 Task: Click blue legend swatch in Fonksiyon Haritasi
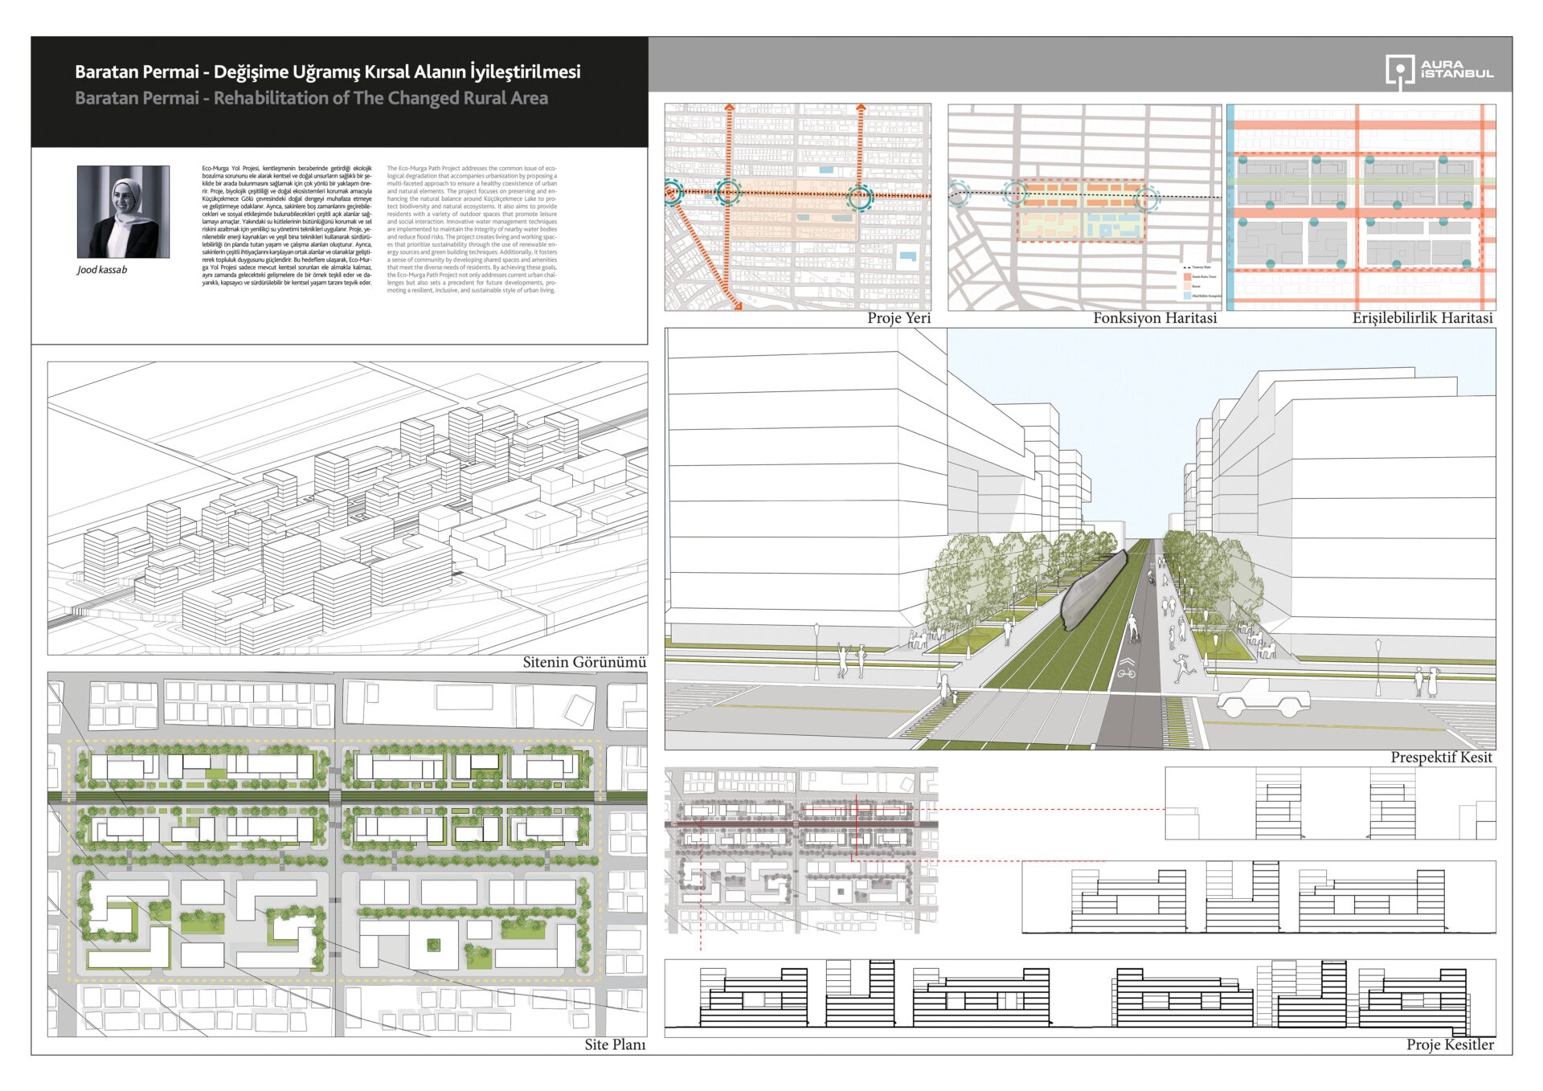1187,296
